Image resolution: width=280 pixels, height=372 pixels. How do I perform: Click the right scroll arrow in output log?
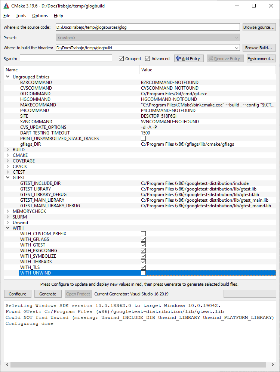coord(273,365)
